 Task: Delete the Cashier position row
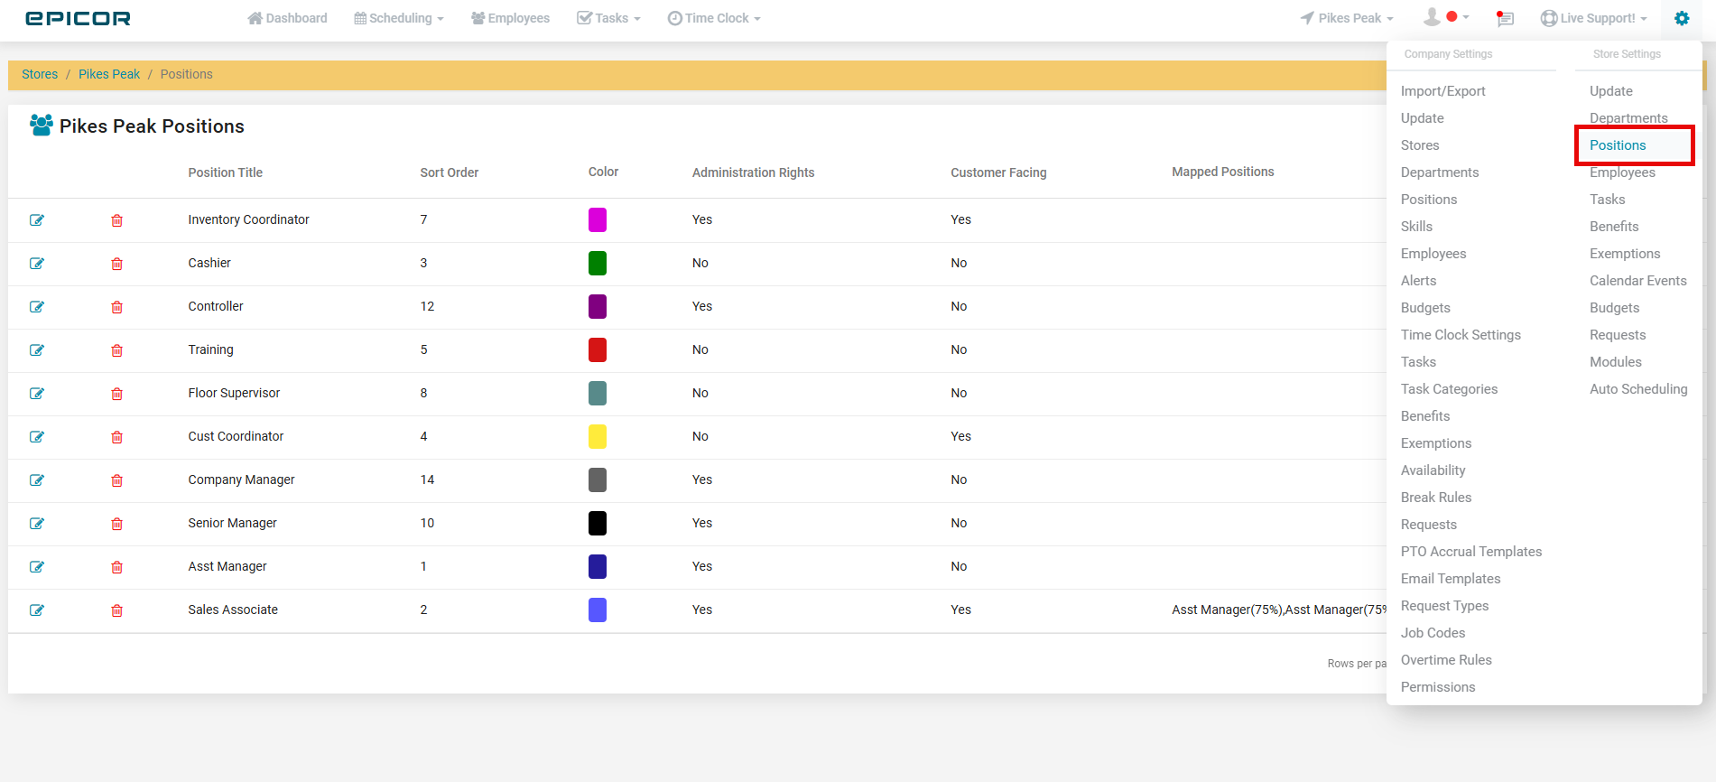coord(116,264)
